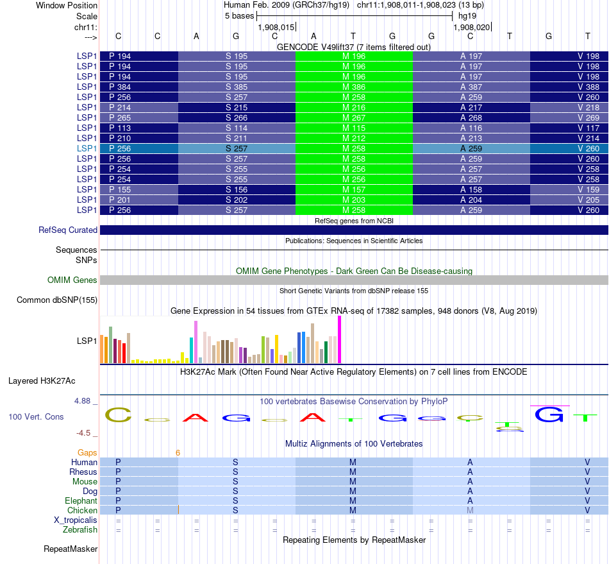
Task: Click the large blue G in conservation logo
Action: coord(549,414)
